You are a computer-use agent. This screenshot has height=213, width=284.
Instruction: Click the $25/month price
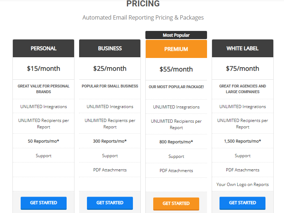[x=110, y=69]
